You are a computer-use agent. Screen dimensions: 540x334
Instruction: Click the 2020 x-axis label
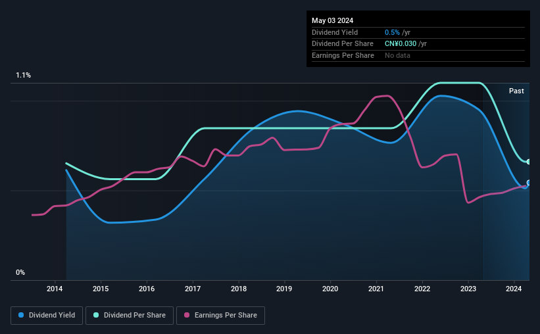tap(330, 289)
